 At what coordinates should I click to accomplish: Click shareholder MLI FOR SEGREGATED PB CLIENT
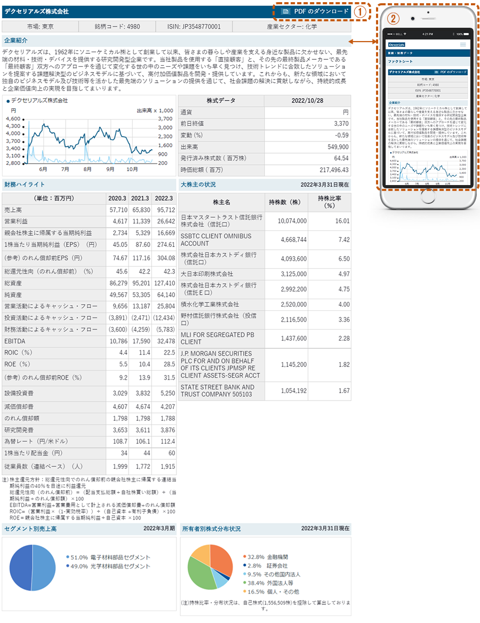pos(218,338)
